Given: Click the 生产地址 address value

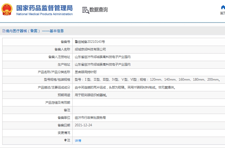Looking at the screenshot, I should [x=103, y=65].
